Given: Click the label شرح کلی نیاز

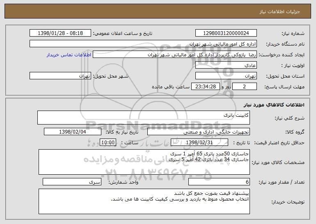Looking at the screenshot, I should pos(290,118).
